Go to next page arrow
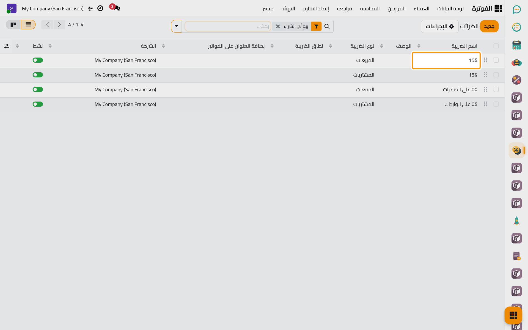 tap(59, 25)
